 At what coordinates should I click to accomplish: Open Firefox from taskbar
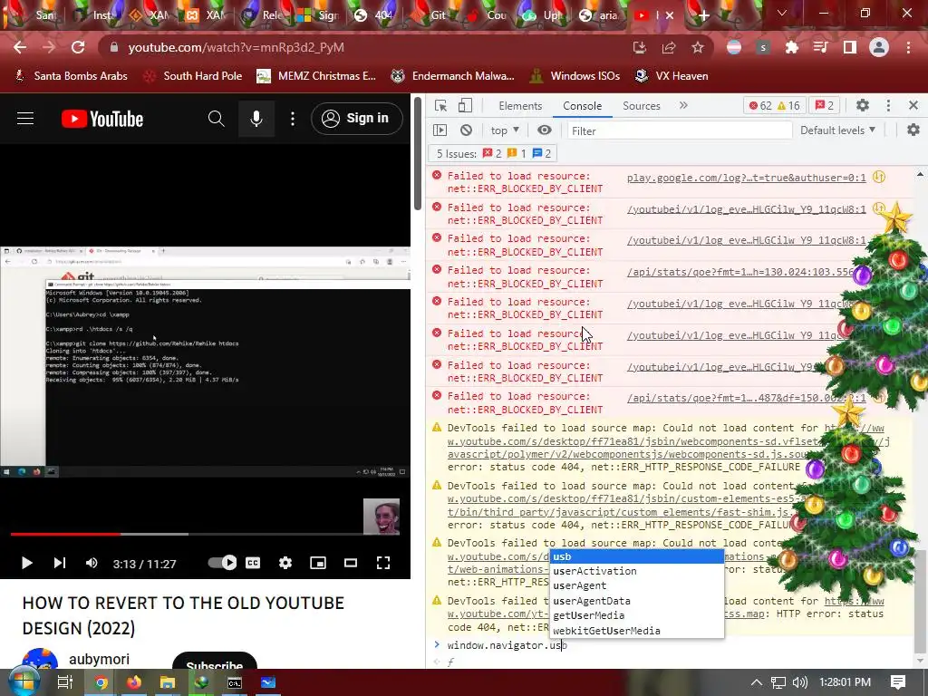pos(134,682)
